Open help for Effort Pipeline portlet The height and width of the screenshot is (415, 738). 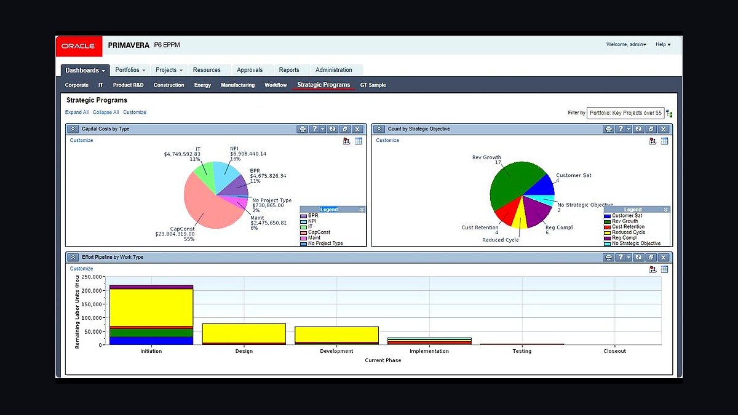[x=620, y=257]
